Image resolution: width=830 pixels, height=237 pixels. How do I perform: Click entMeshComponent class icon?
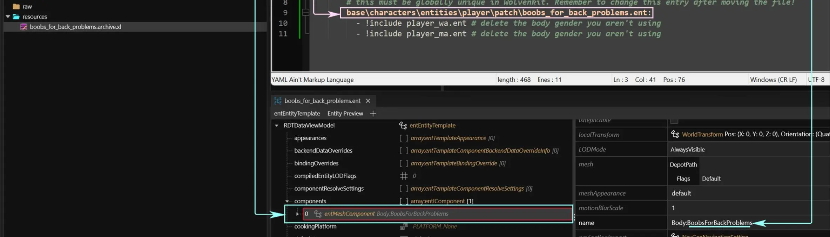tap(318, 214)
